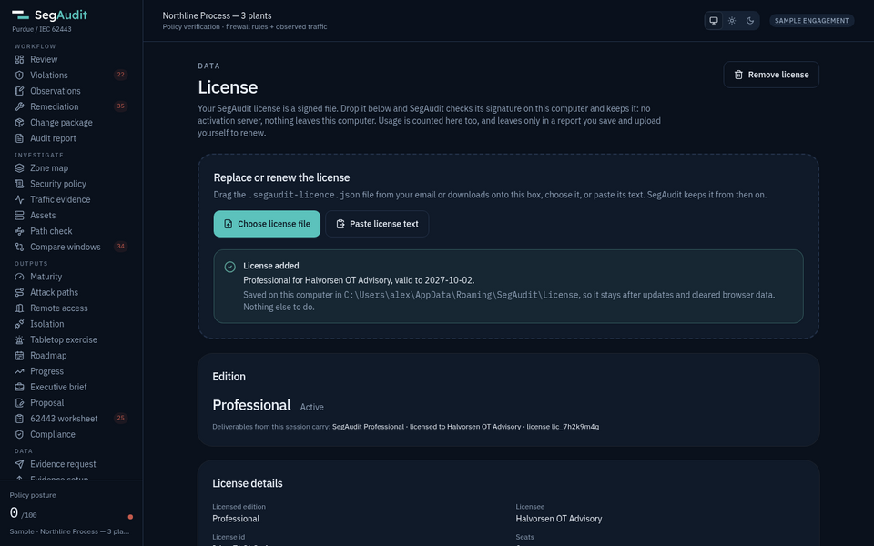
Task: Open Evidence request page
Action: [71, 464]
